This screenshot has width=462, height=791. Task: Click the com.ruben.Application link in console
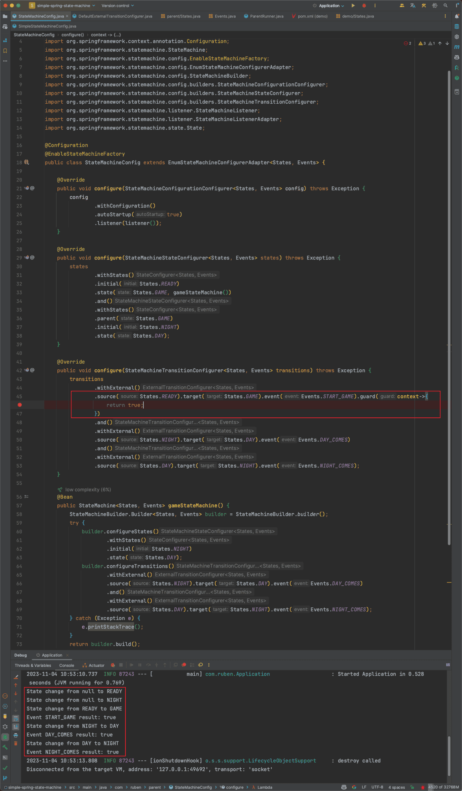pyautogui.click(x=237, y=674)
